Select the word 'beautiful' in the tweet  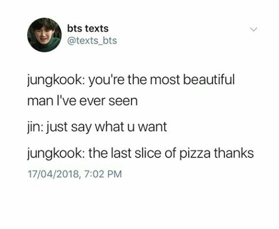209,79
